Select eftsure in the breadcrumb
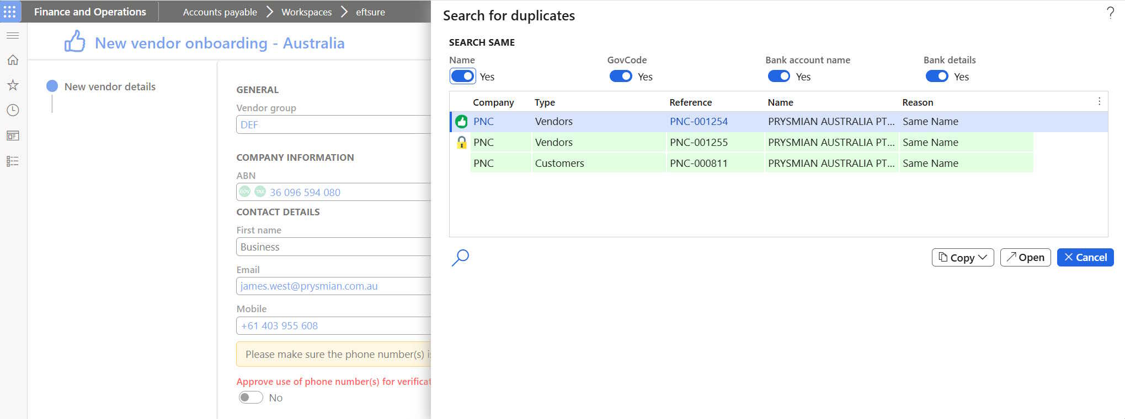This screenshot has width=1125, height=419. tap(370, 12)
